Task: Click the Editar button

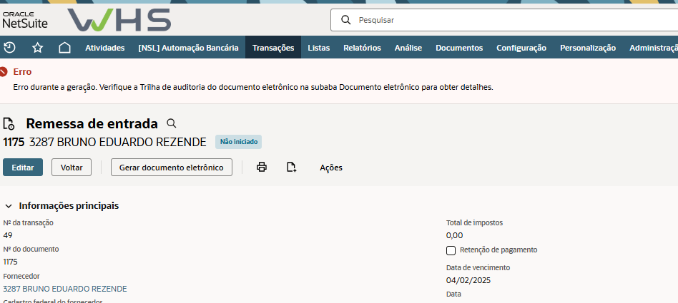Action: pos(23,168)
